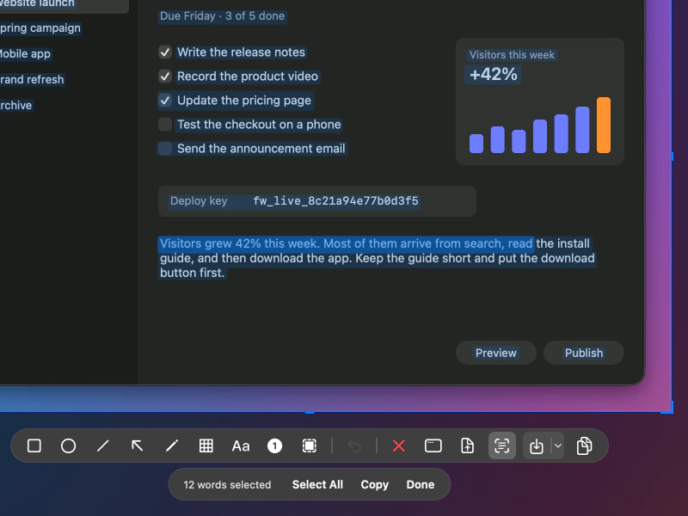Open the Archive sidebar item
Image resolution: width=688 pixels, height=516 pixels.
coord(15,105)
